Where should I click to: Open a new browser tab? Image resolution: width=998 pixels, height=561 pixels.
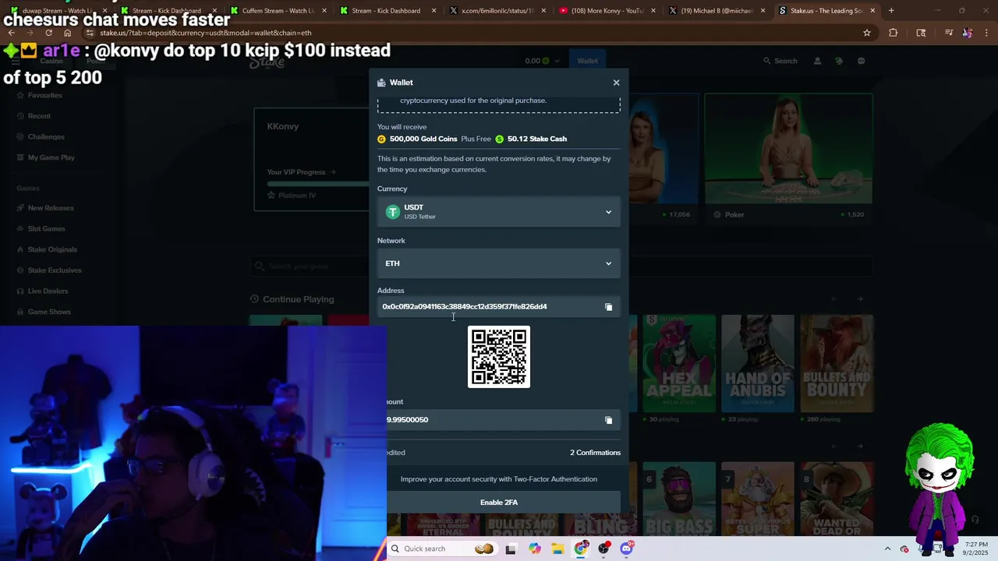tap(891, 11)
